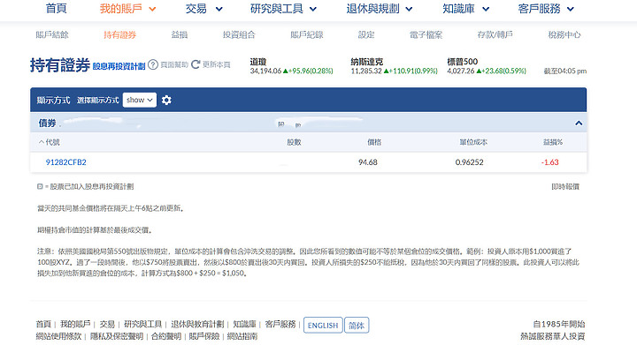Click the page help question mark icon

[153, 64]
